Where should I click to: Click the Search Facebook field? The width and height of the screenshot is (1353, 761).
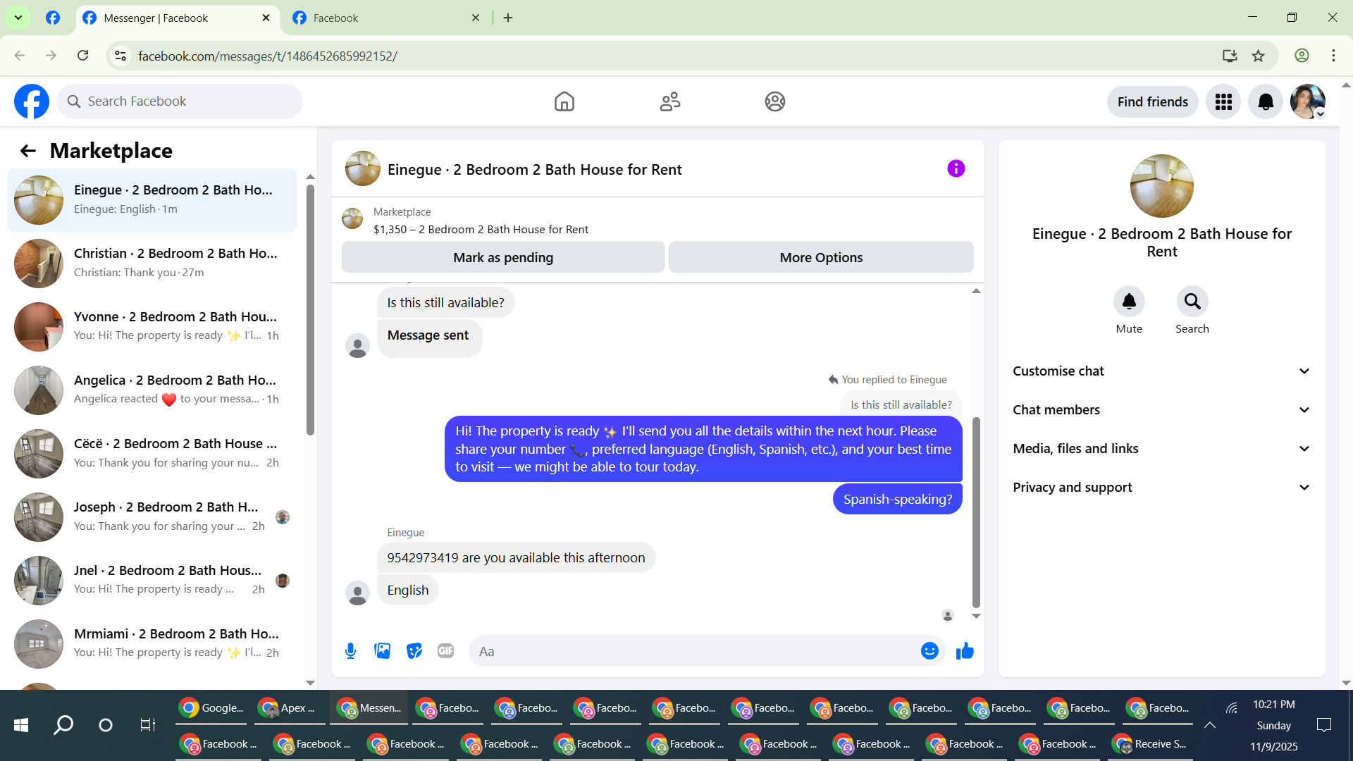[180, 101]
